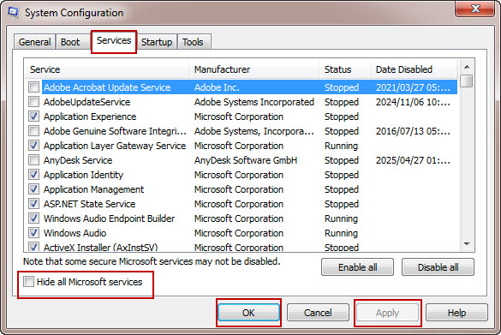Enable the AnyDesk Service checkbox
501x335 pixels.
coord(33,160)
